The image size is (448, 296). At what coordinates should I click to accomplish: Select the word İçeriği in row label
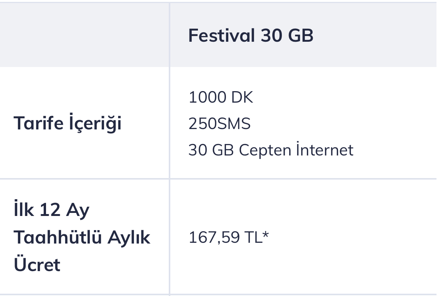96,123
